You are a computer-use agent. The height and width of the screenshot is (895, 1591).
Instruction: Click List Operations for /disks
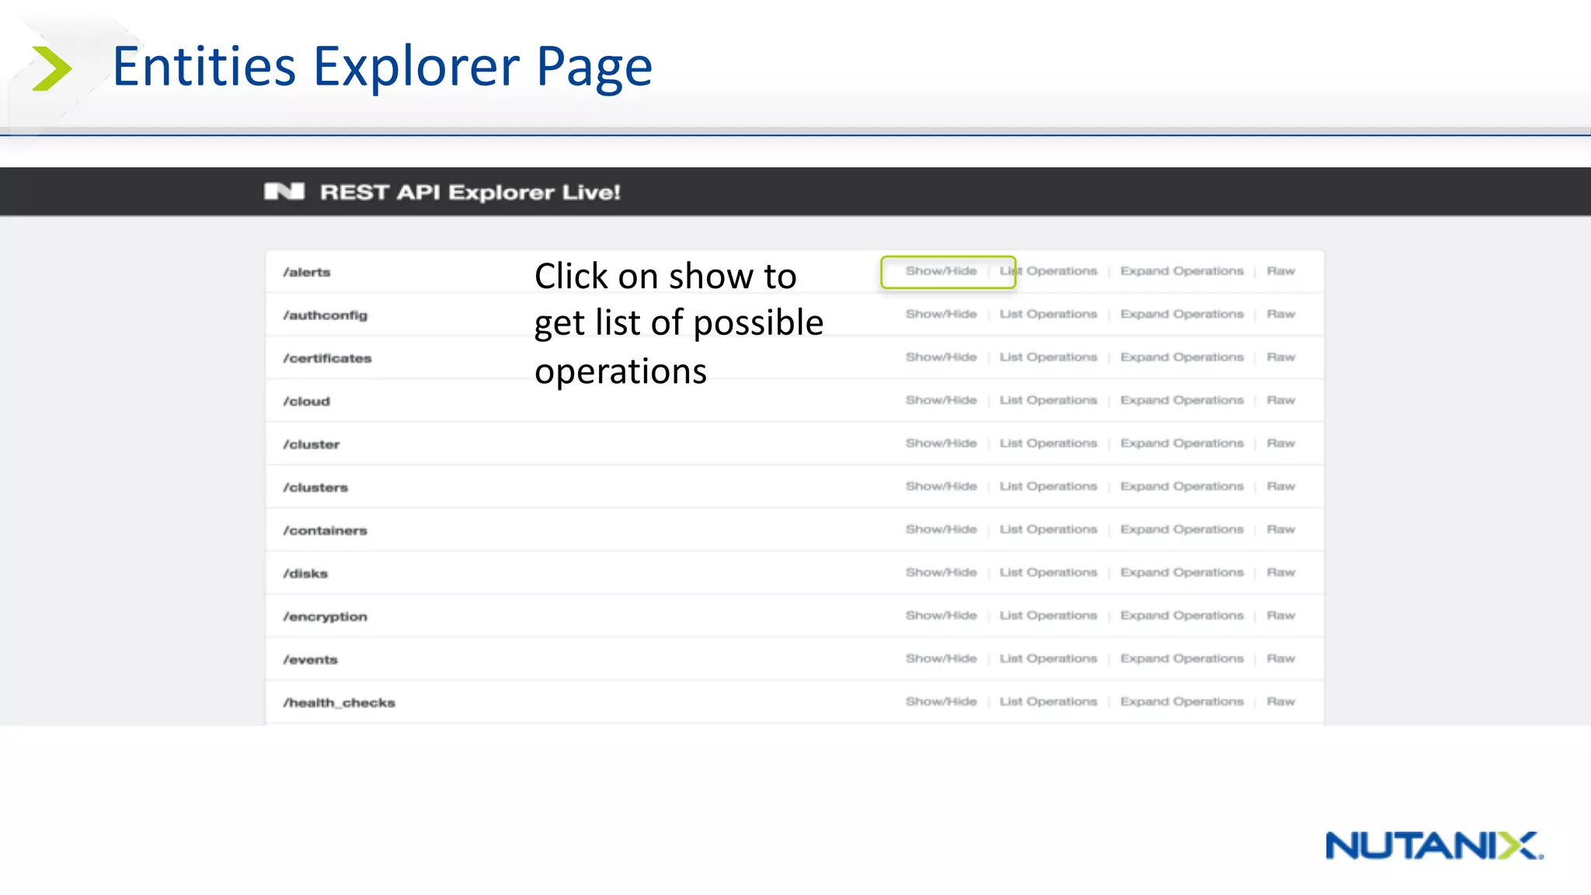pyautogui.click(x=1047, y=572)
